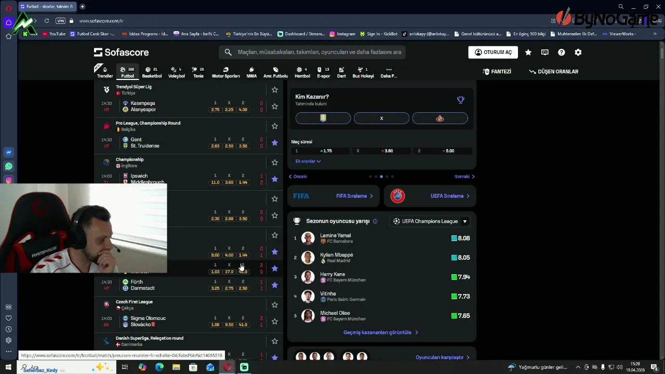The height and width of the screenshot is (374, 665).
Task: Open the Buz Hokeyi category
Action: click(363, 72)
